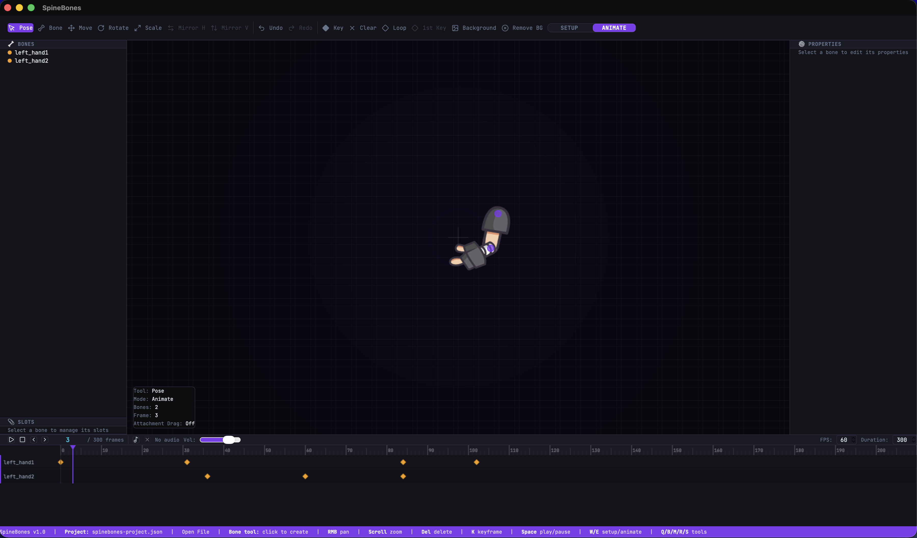Switch to SETUP mode tab

point(569,28)
